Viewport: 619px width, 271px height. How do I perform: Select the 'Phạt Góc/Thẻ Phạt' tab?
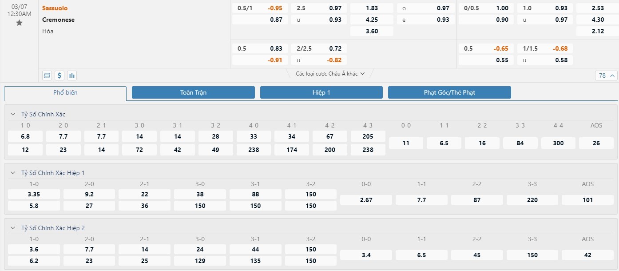coord(449,92)
